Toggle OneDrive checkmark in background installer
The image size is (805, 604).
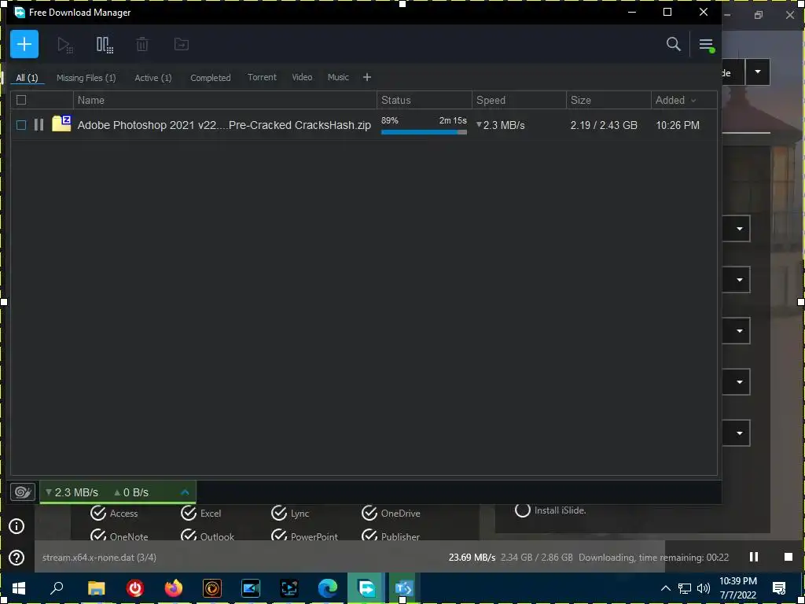coord(369,513)
